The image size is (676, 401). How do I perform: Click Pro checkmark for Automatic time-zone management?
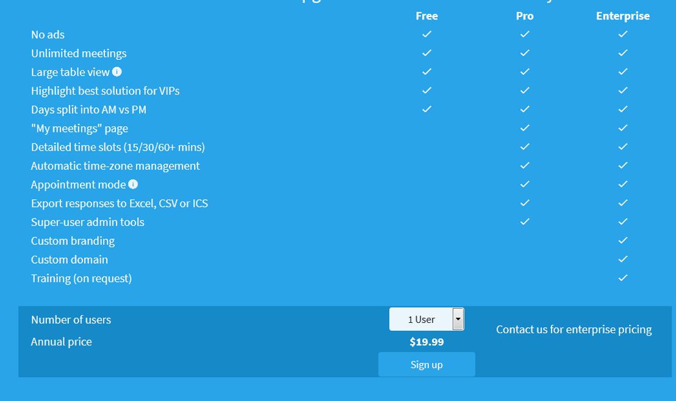coord(525,165)
